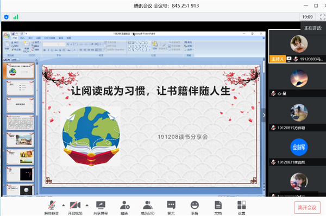Open the chat panel

click(x=171, y=207)
